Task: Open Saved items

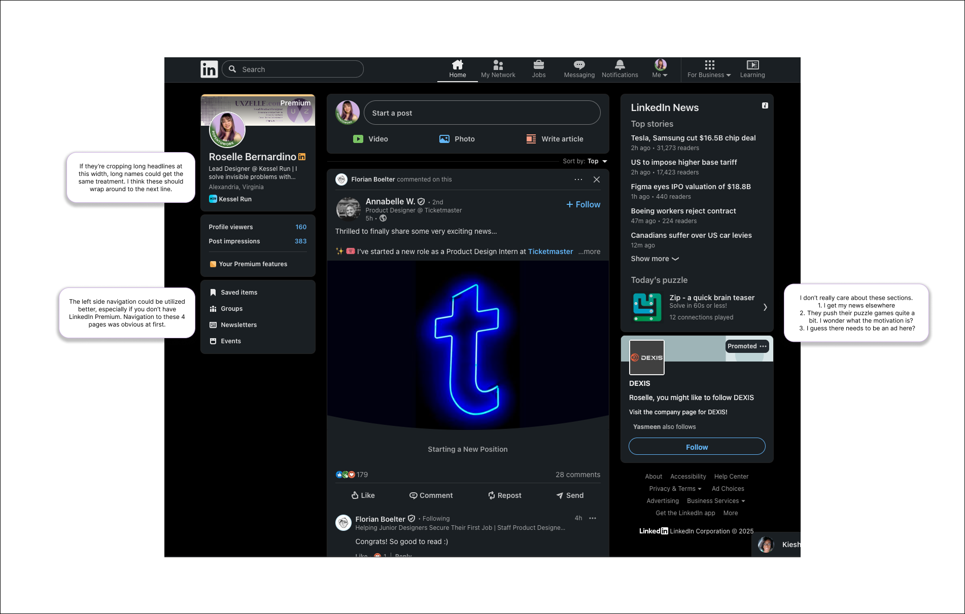Action: [233, 293]
